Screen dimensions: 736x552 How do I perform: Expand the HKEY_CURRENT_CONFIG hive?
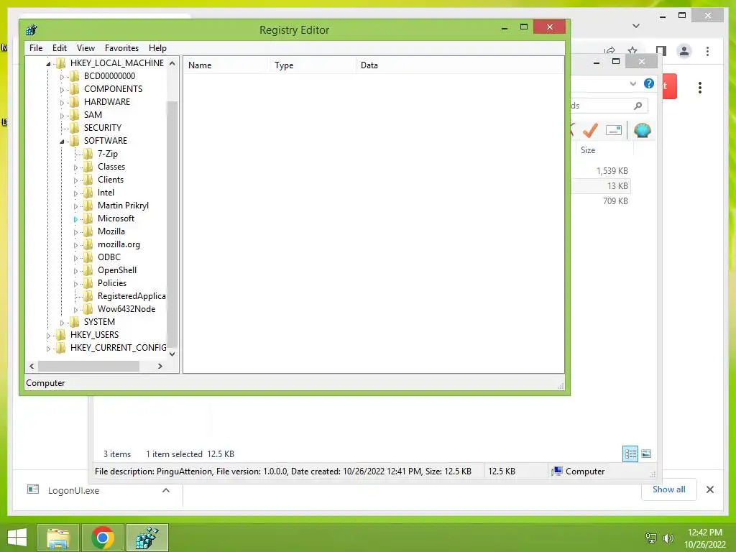48,349
